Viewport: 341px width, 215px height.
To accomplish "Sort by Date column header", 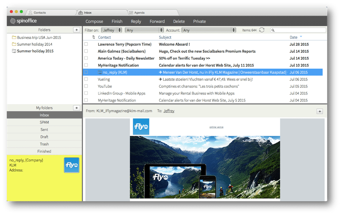I will pos(293,37).
